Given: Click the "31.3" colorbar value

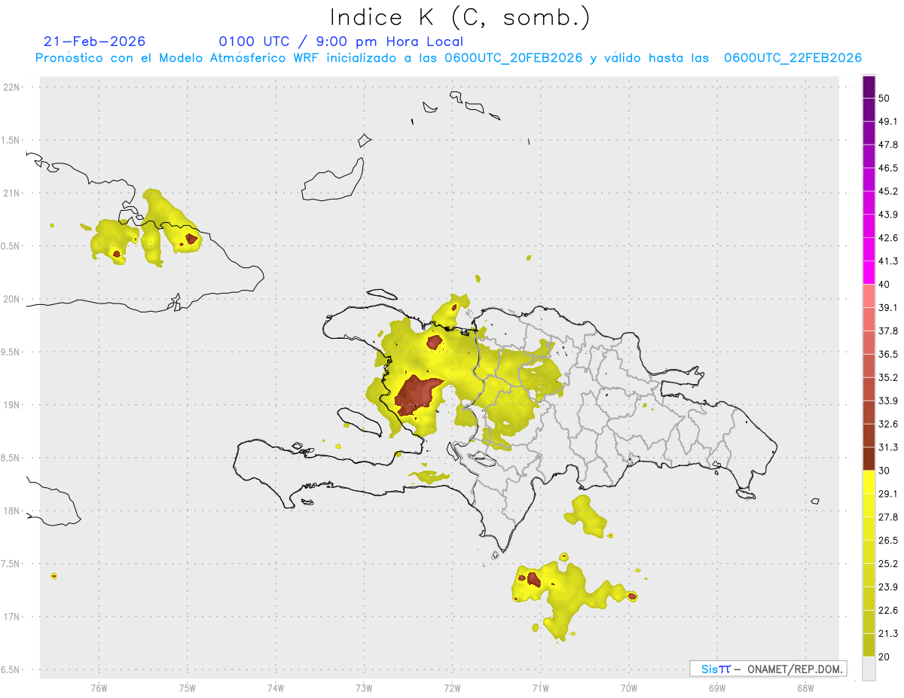Looking at the screenshot, I should point(888,447).
